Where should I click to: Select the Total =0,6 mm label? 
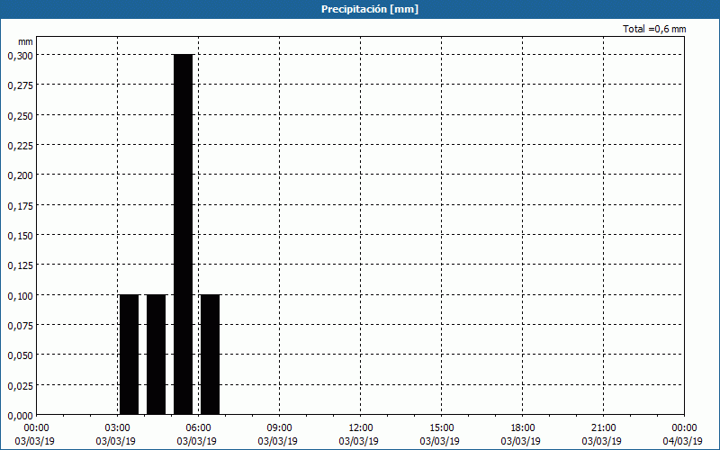654,29
